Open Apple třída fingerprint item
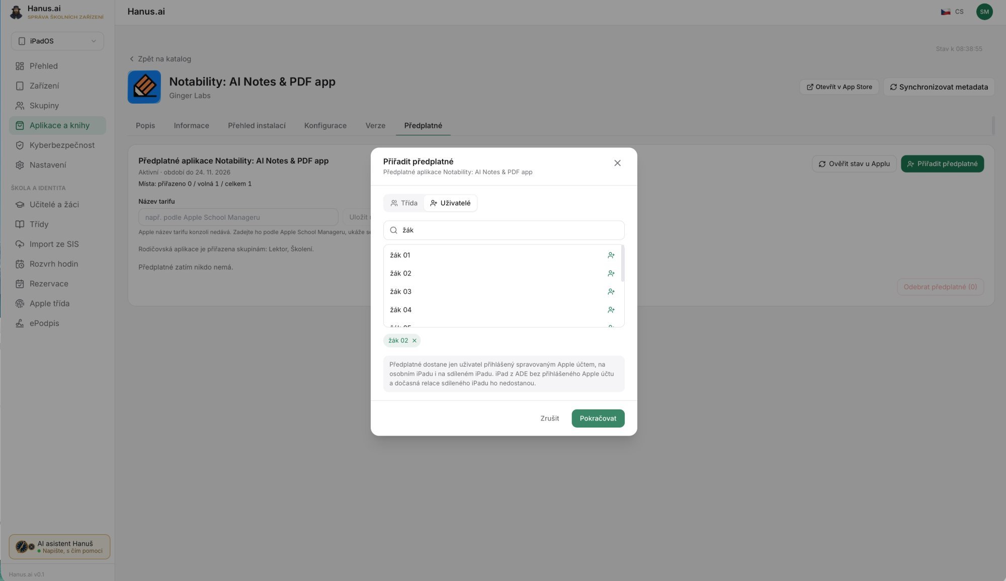 point(57,304)
